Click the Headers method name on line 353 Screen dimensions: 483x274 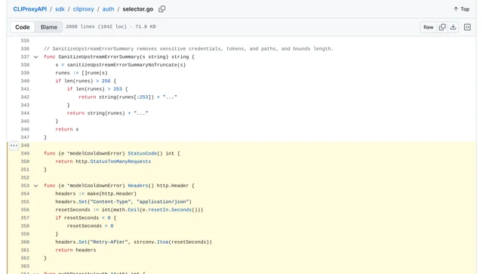[138, 186]
